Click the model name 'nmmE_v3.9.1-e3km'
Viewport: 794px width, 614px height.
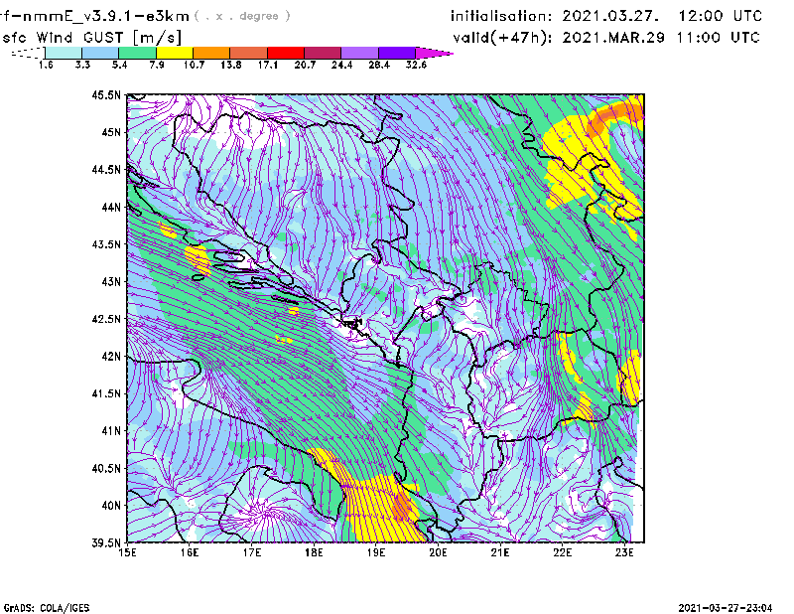tap(106, 16)
